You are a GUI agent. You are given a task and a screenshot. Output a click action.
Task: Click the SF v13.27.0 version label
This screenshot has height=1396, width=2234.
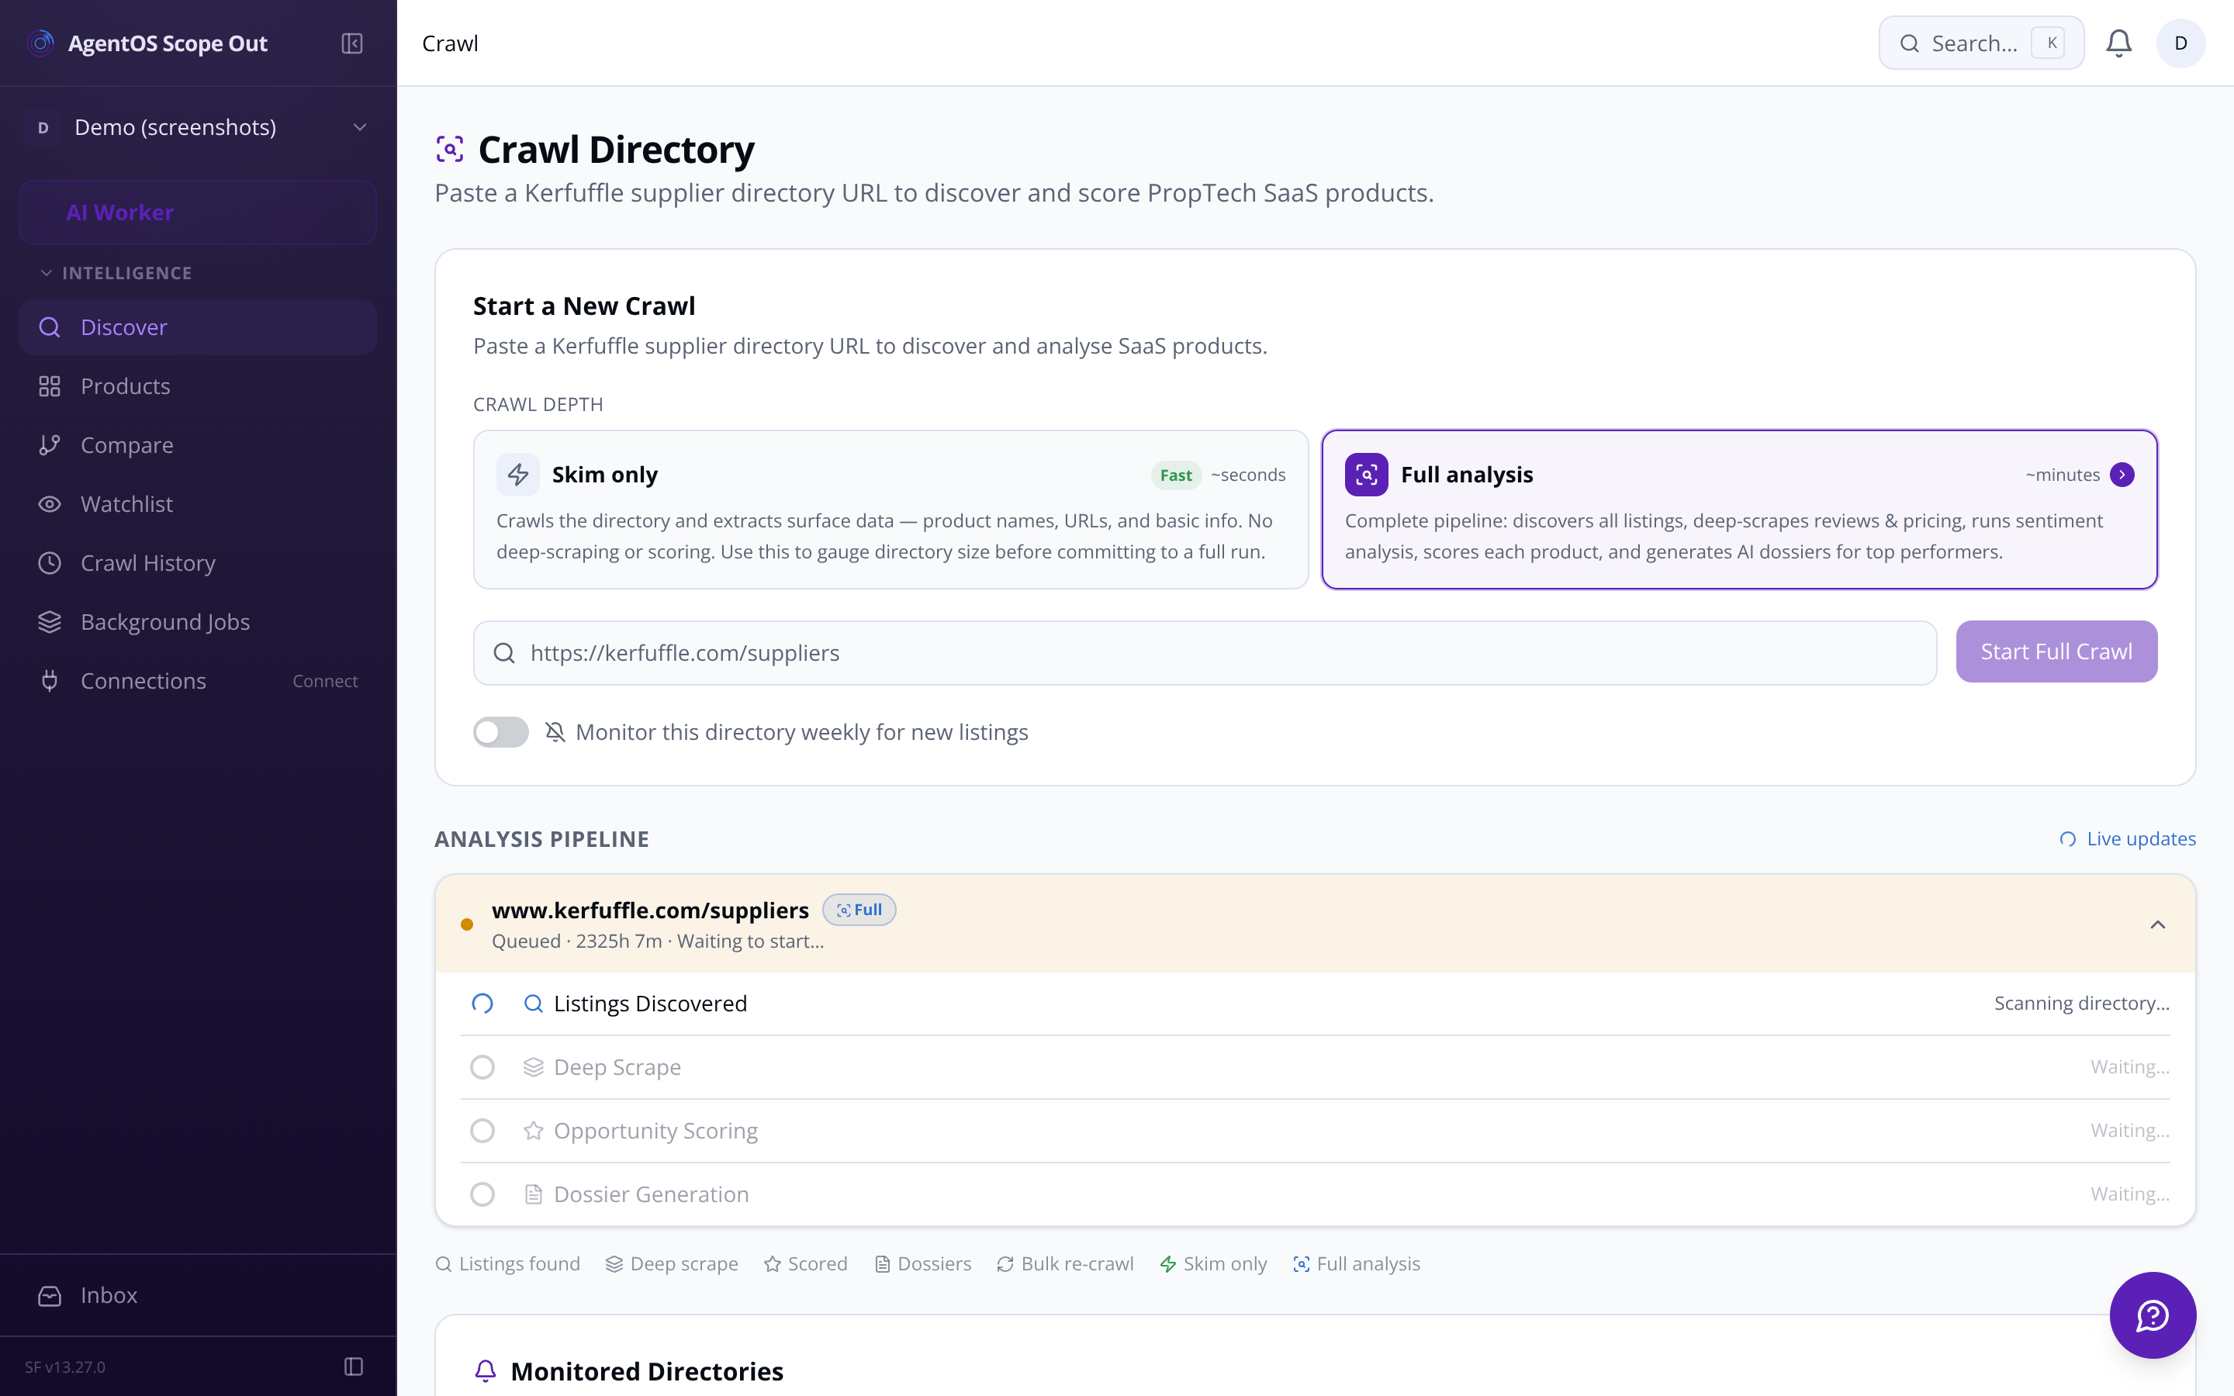coord(64,1367)
